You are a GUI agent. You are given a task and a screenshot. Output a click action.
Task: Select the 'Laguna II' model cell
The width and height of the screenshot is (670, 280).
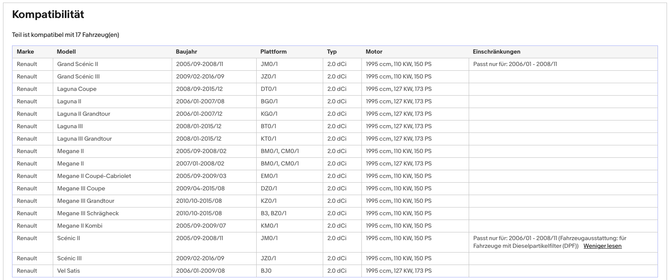(x=112, y=101)
